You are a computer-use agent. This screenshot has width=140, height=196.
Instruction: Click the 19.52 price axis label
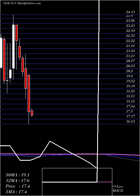click(x=130, y=81)
